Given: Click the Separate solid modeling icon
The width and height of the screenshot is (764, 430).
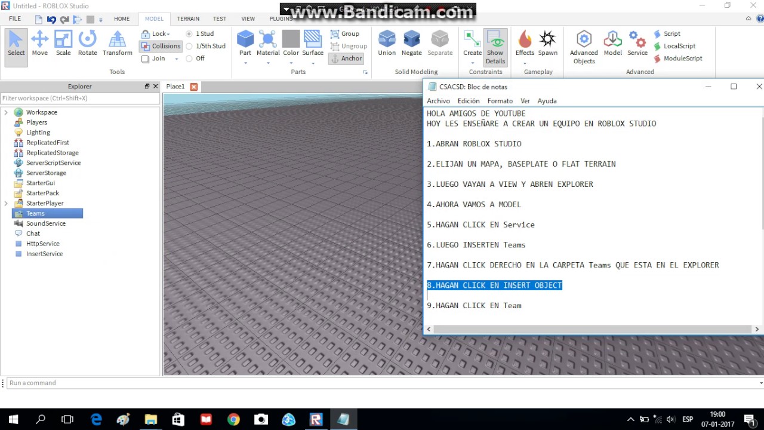Looking at the screenshot, I should tap(440, 44).
